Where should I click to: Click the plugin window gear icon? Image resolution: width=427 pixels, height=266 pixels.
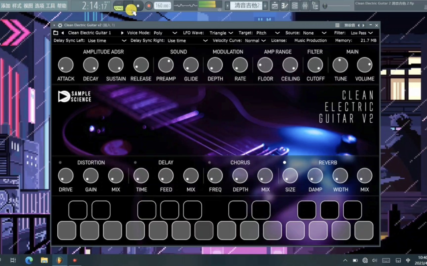tap(60, 25)
